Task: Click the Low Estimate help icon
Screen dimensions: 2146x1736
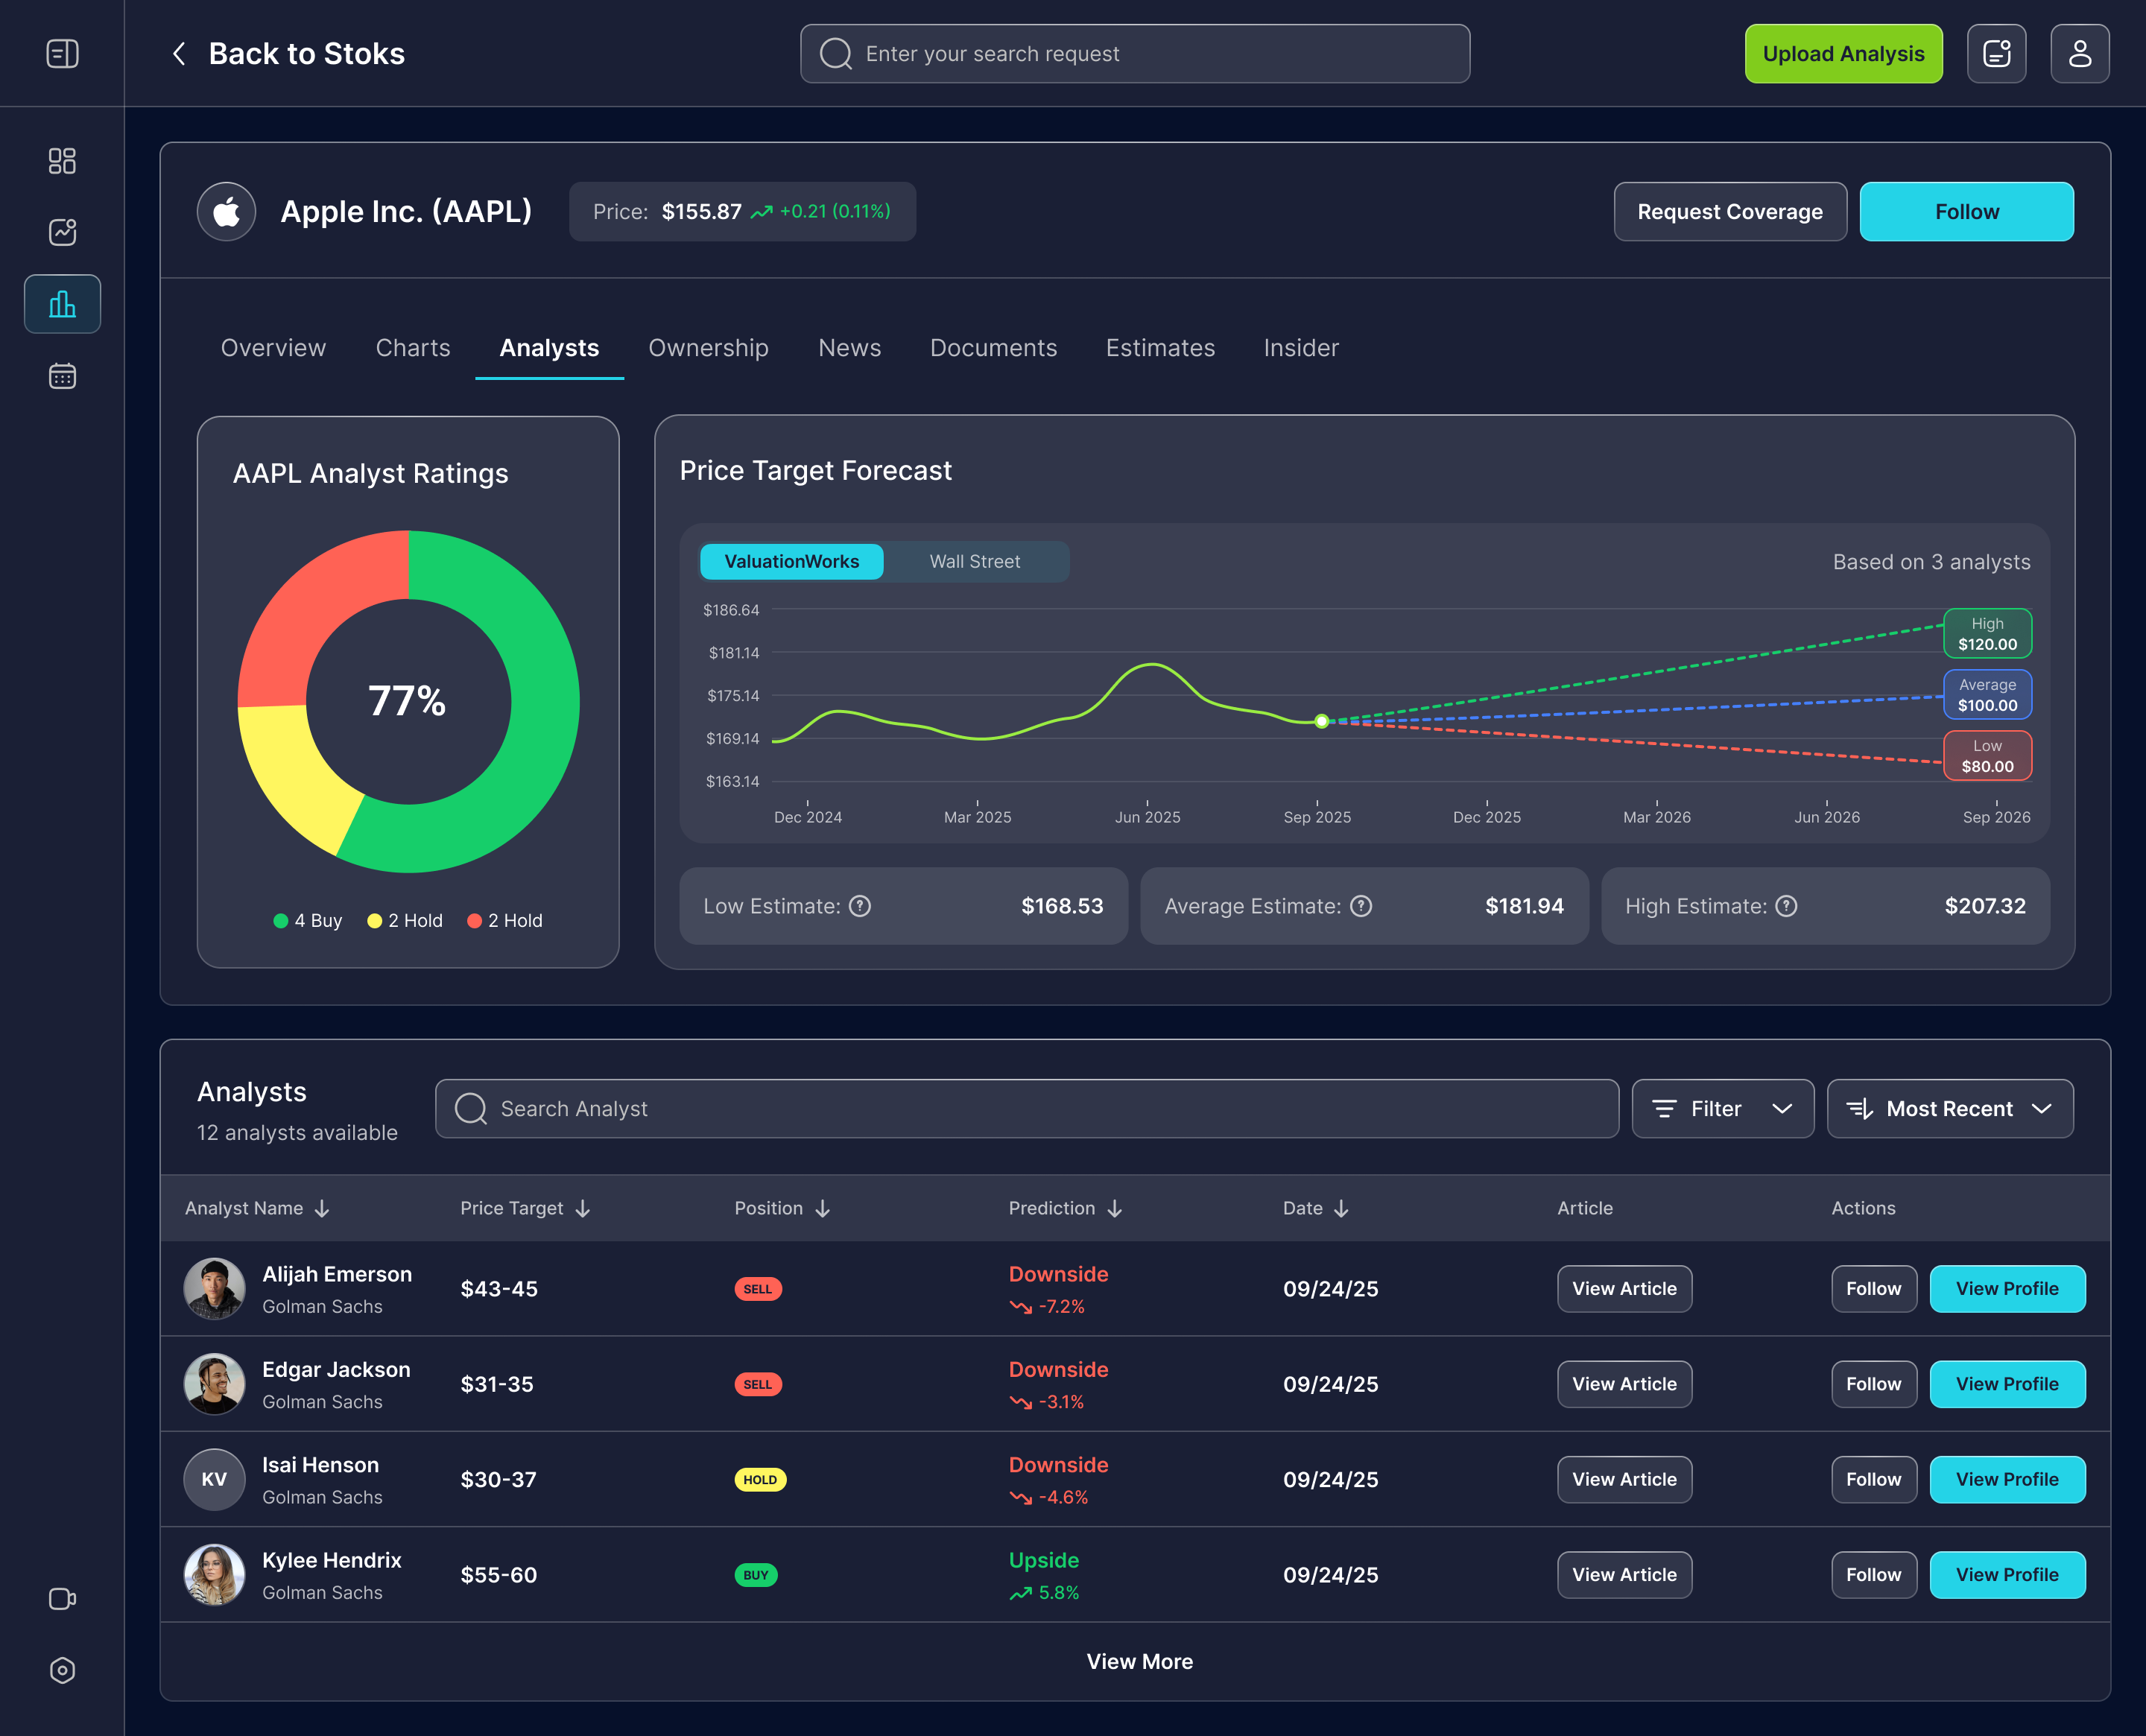Action: pyautogui.click(x=860, y=906)
